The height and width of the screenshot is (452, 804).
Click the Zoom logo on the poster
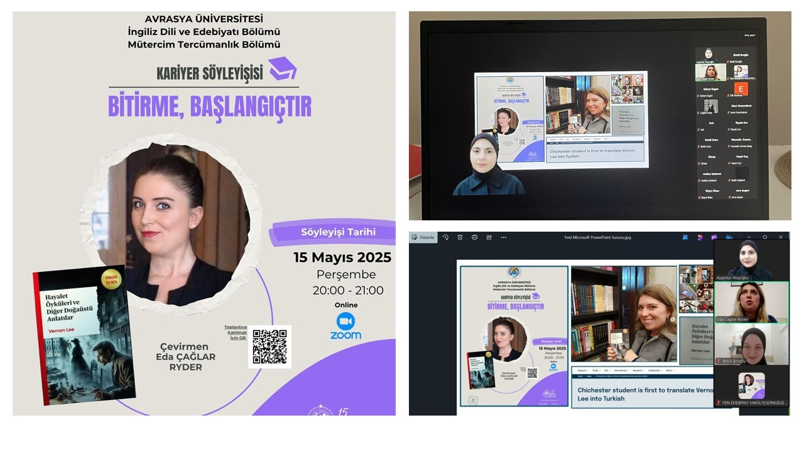(345, 326)
